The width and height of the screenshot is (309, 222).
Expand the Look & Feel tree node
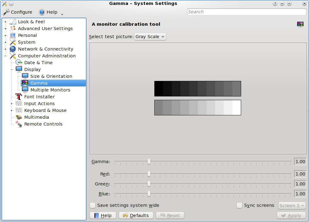click(5, 22)
